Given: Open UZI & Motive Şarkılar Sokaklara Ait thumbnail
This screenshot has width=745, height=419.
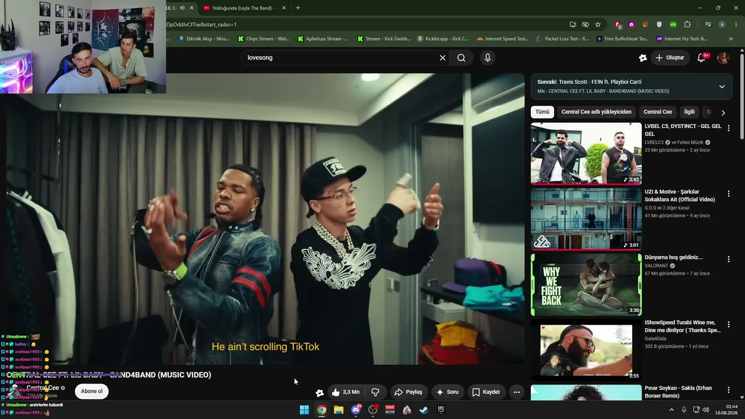Looking at the screenshot, I should pyautogui.click(x=586, y=219).
